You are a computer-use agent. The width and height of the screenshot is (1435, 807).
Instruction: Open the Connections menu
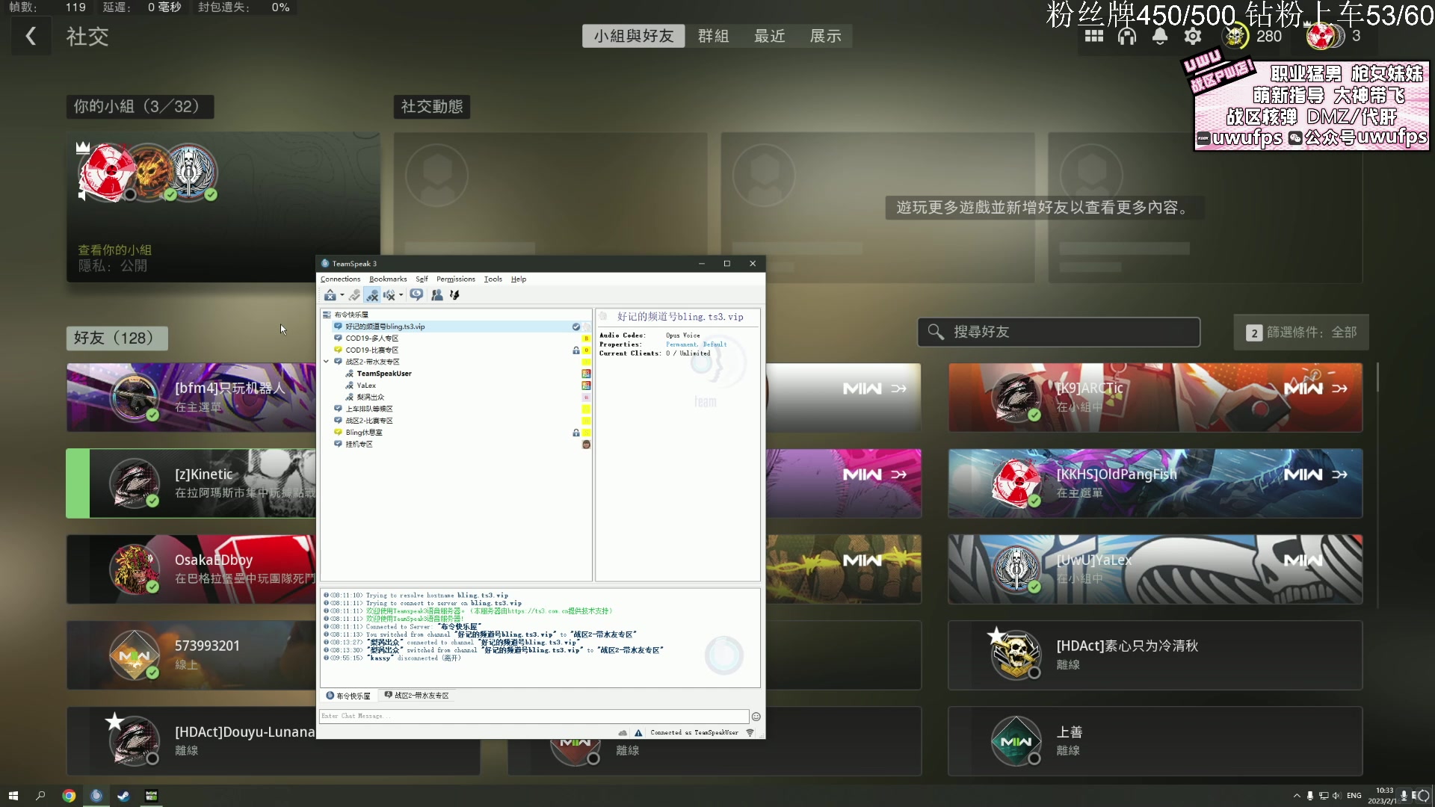(340, 279)
